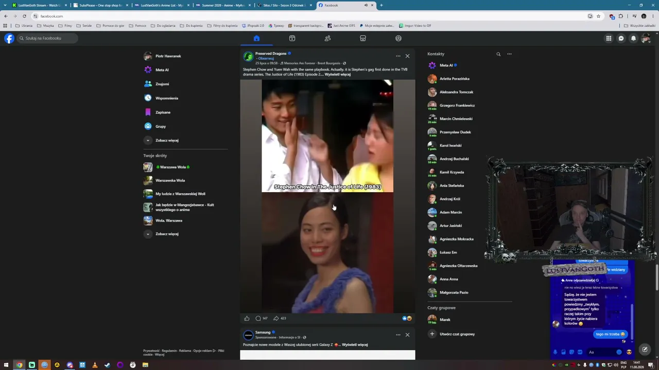
Task: Open the Facebook apps grid menu
Action: 609,38
